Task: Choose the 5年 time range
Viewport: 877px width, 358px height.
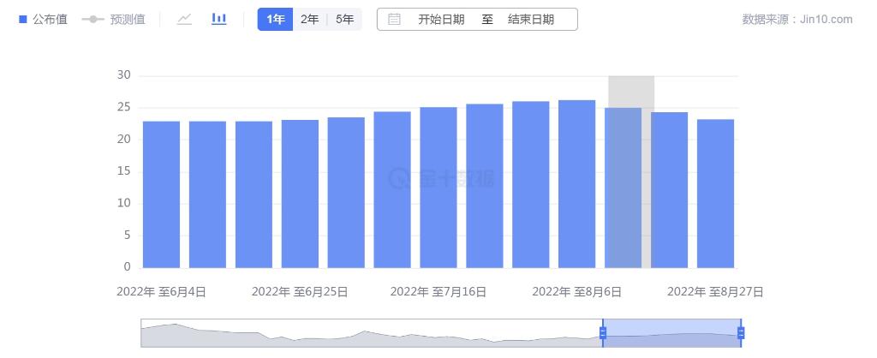Action: pos(344,19)
